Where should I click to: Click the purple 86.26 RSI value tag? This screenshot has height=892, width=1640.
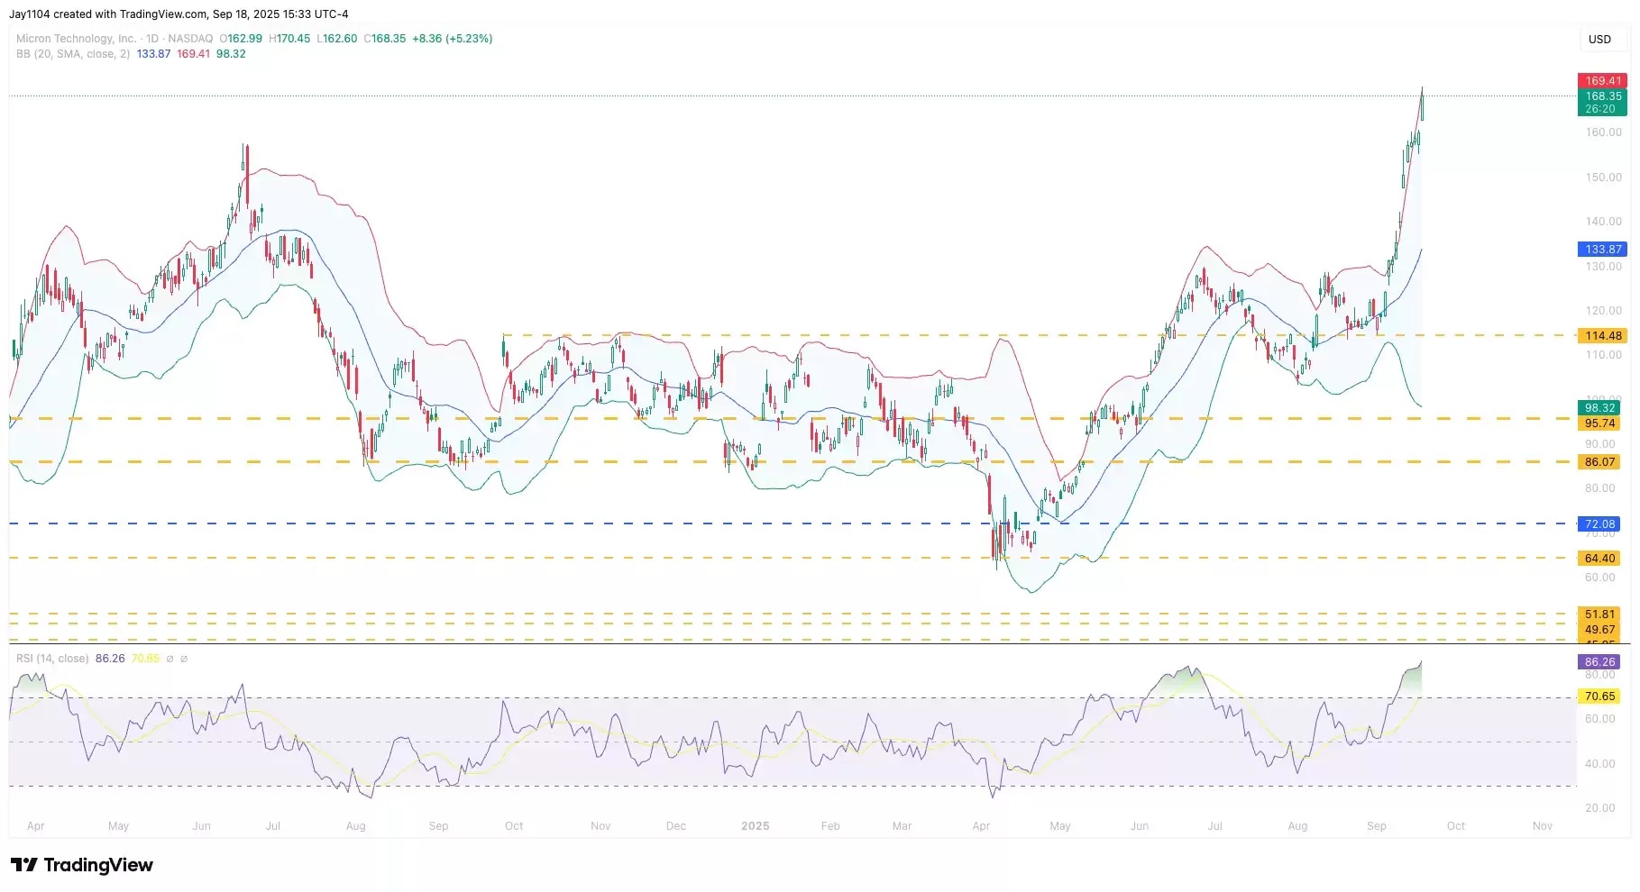click(1599, 662)
